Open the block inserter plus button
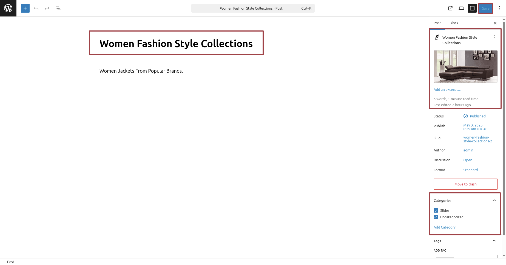The height and width of the screenshot is (265, 506). [x=25, y=8]
